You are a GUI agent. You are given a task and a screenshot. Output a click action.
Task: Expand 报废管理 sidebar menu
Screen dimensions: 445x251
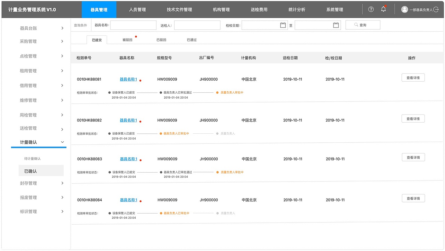click(x=62, y=197)
